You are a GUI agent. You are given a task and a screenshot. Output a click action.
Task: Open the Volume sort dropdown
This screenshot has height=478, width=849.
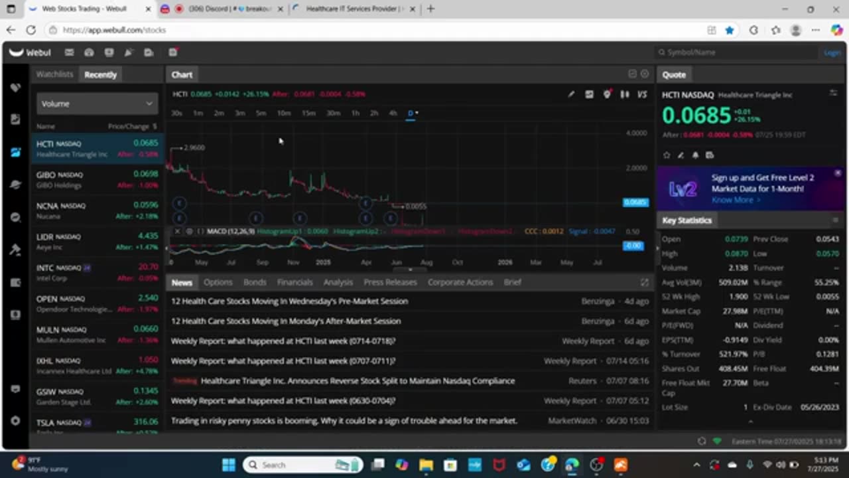pyautogui.click(x=97, y=104)
